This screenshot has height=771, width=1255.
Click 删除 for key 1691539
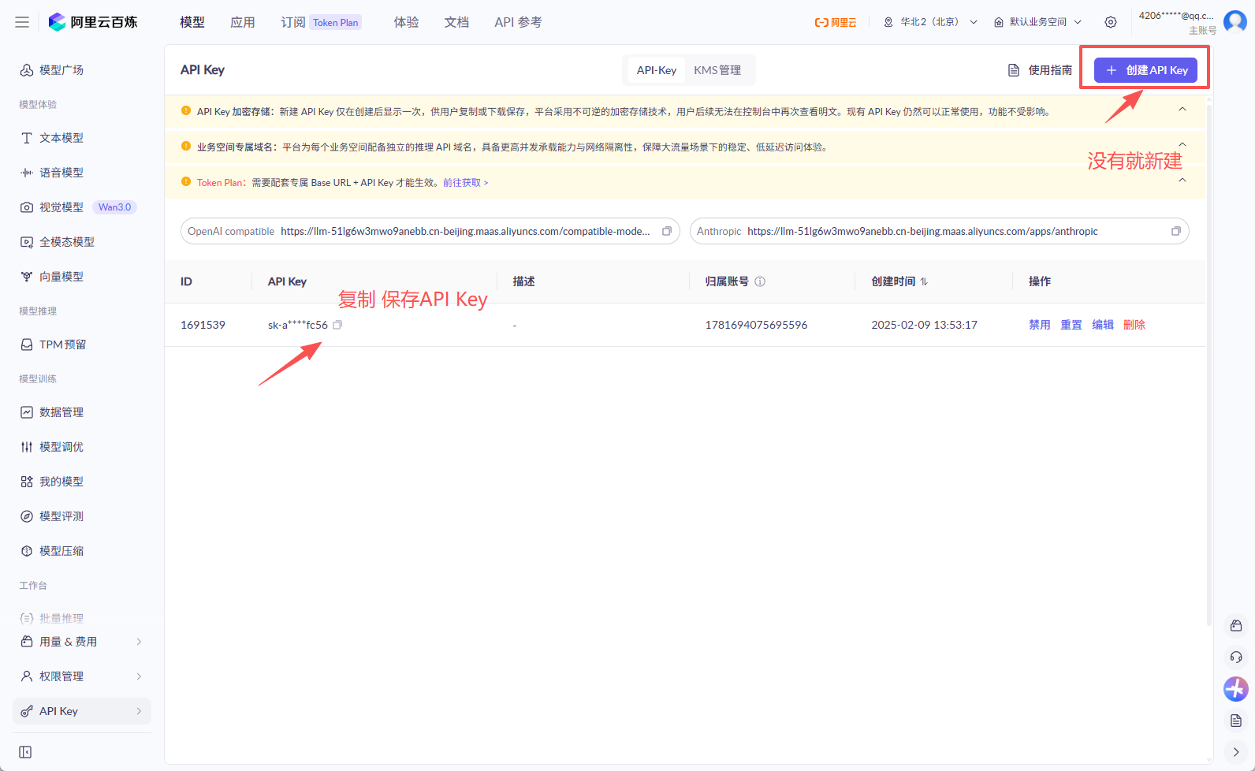coord(1134,325)
